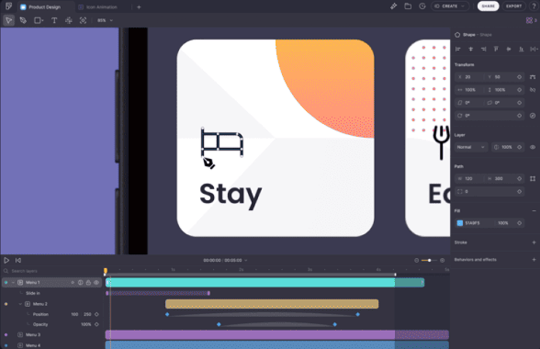This screenshot has width=540, height=349.
Task: Select the arrow Selection tool
Action: 8,20
